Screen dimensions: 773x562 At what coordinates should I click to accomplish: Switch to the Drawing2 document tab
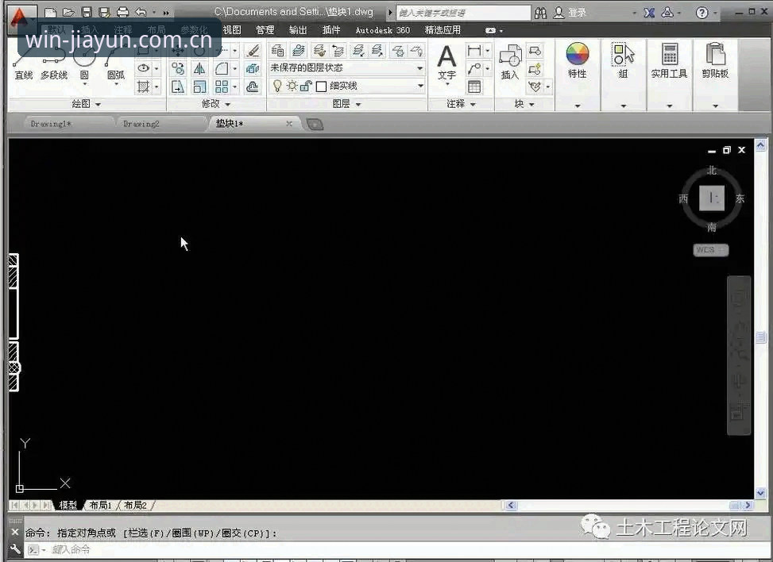pyautogui.click(x=141, y=124)
